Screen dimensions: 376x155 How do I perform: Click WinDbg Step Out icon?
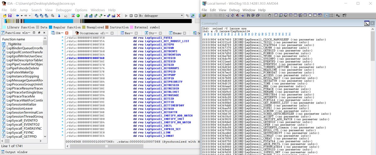coord(258,15)
